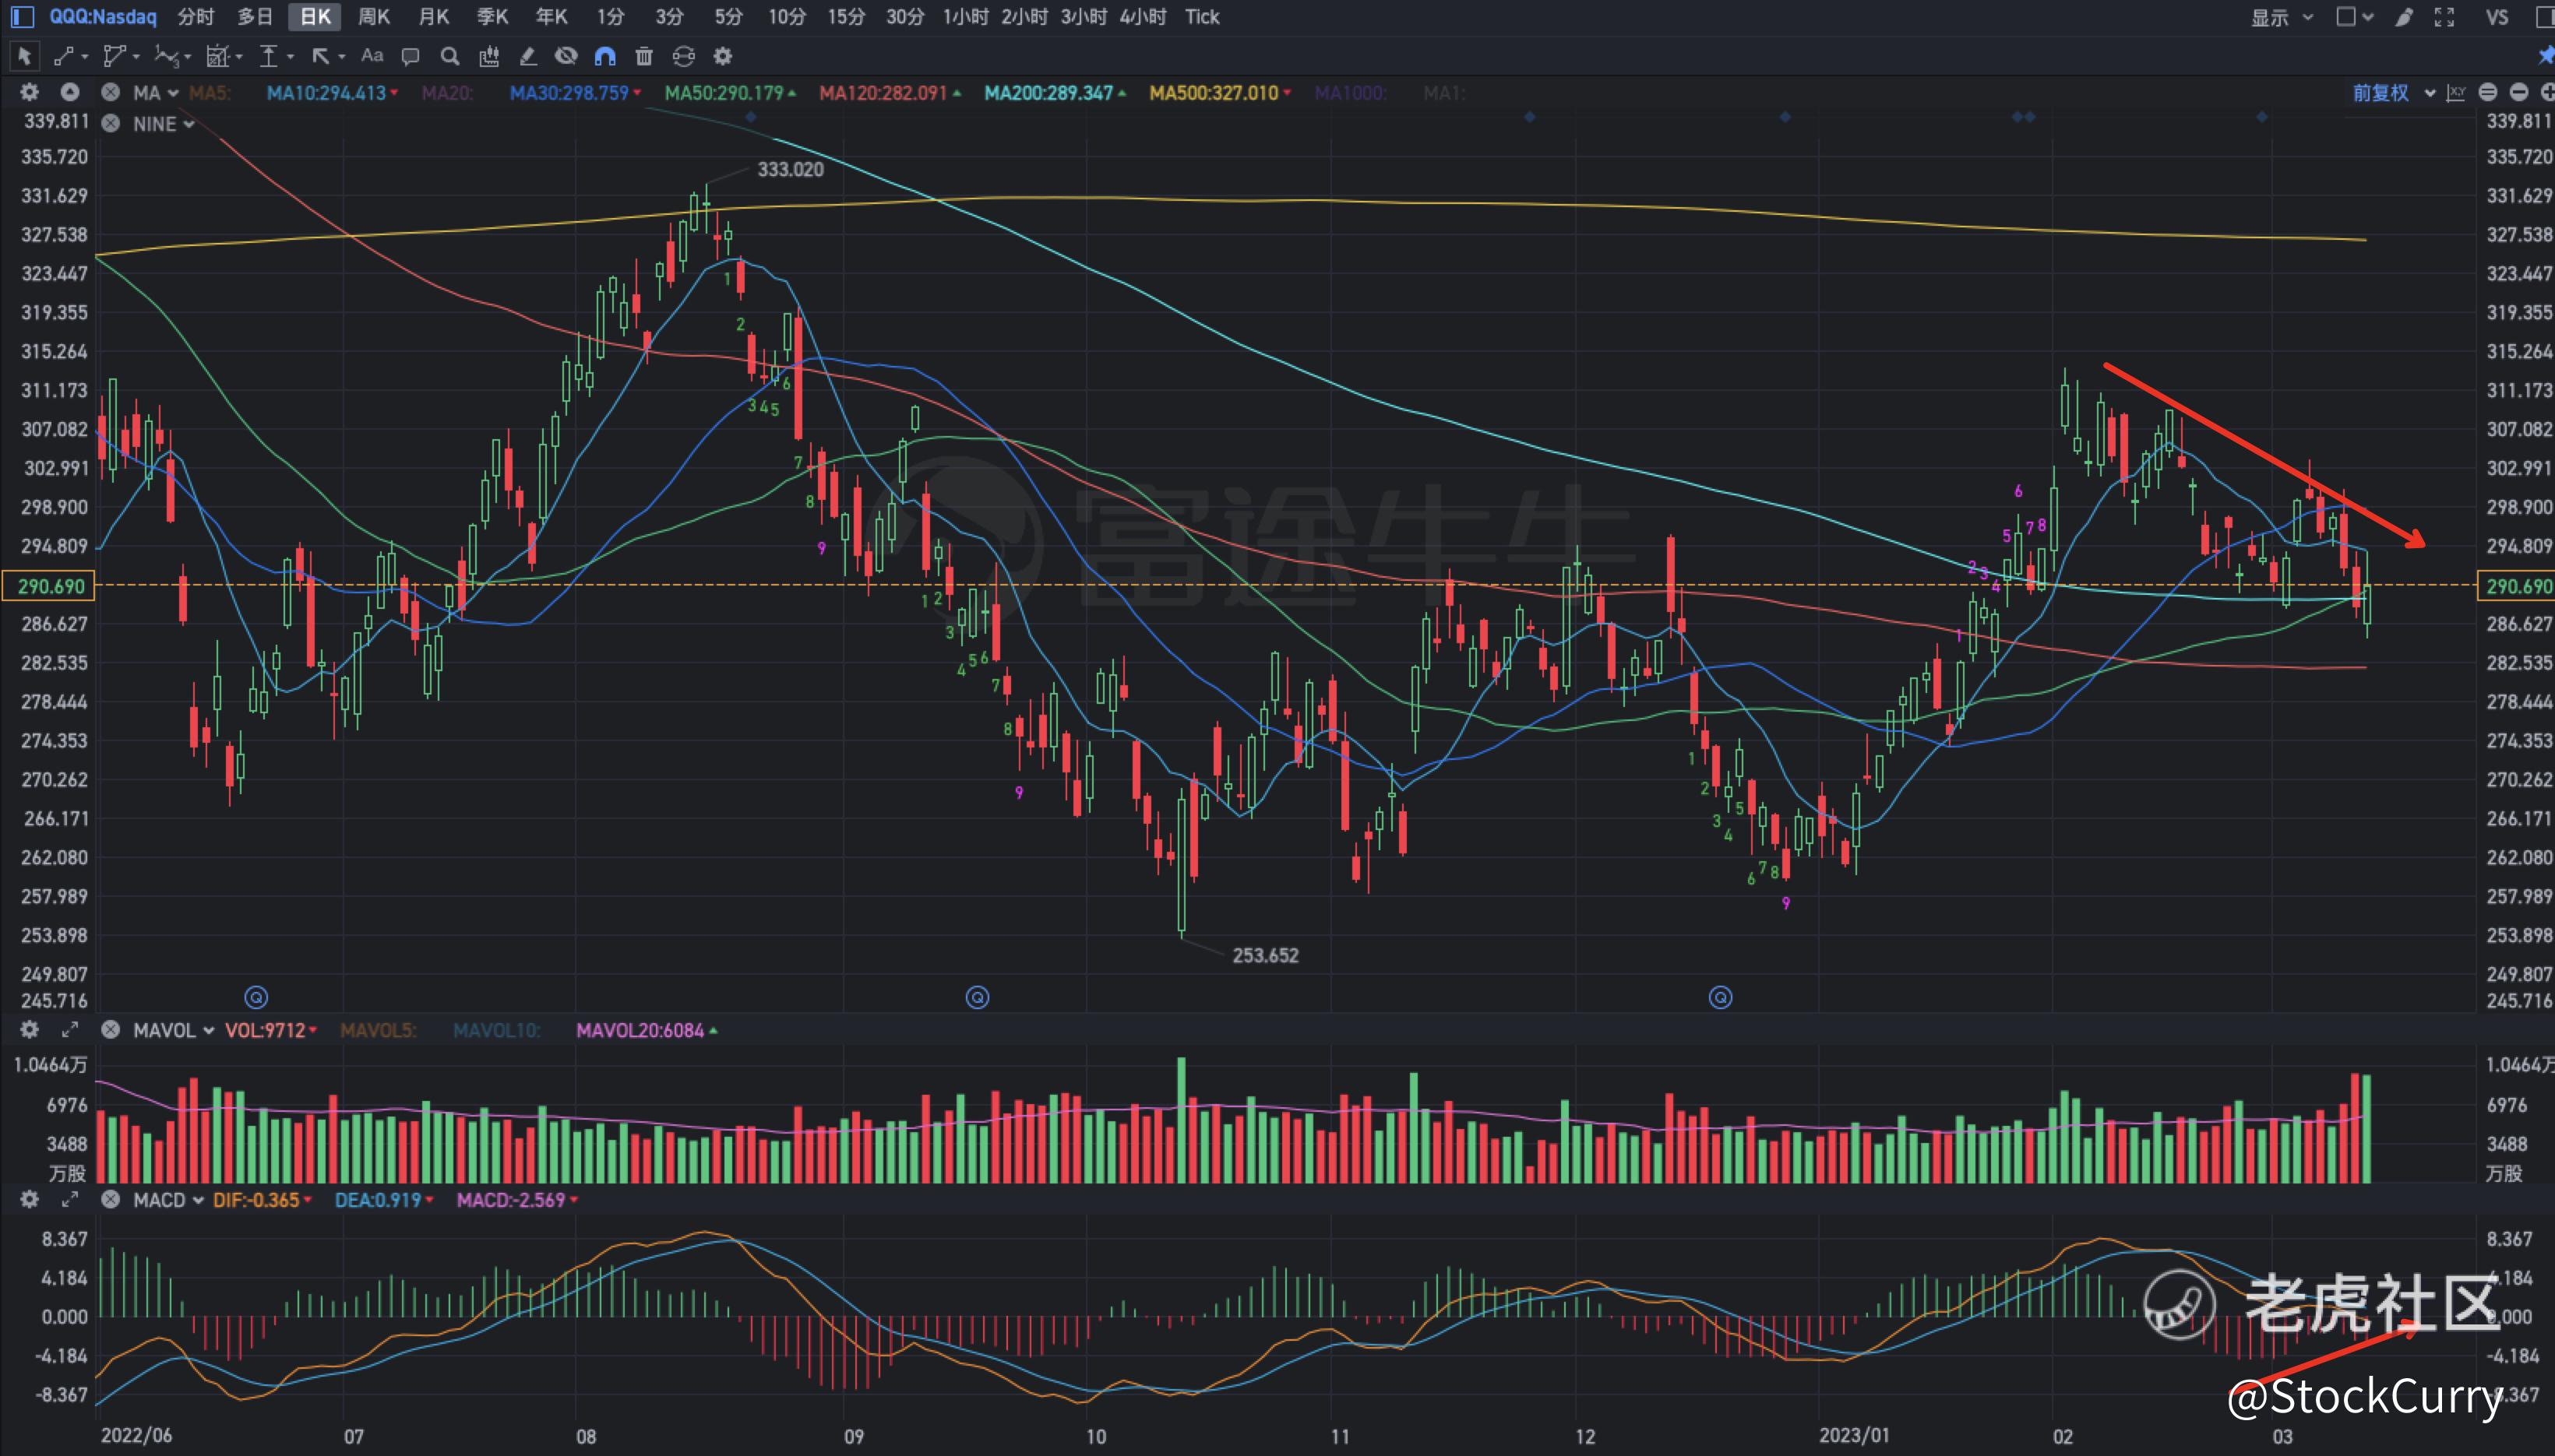
Task: Click the speech bubble comment tool
Action: (411, 57)
